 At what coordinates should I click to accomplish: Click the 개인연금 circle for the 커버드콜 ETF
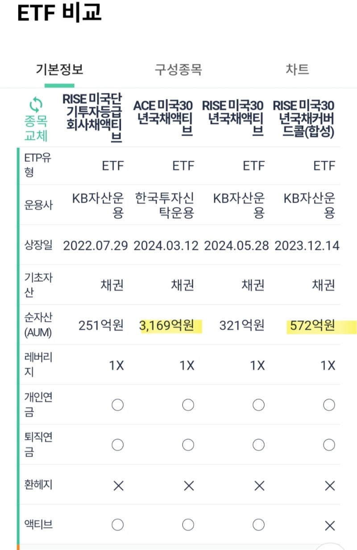(329, 404)
